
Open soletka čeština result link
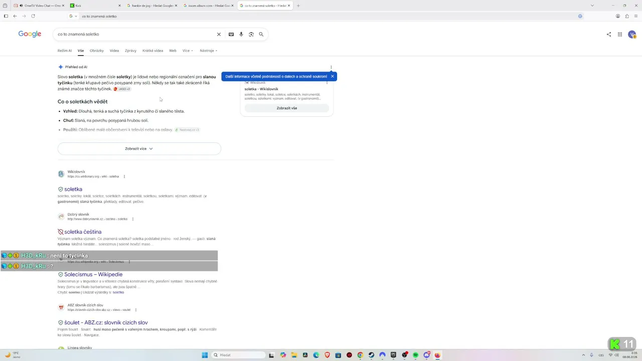83,232
